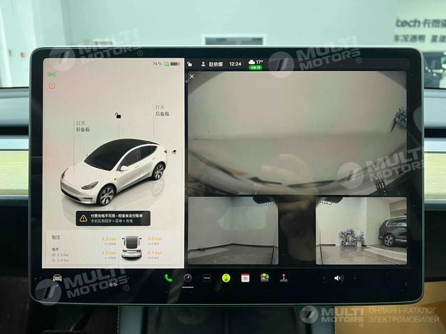Viewport: 446px width, 334px height.
Task: Open the colorful Toybox app icon
Action: click(x=264, y=278)
